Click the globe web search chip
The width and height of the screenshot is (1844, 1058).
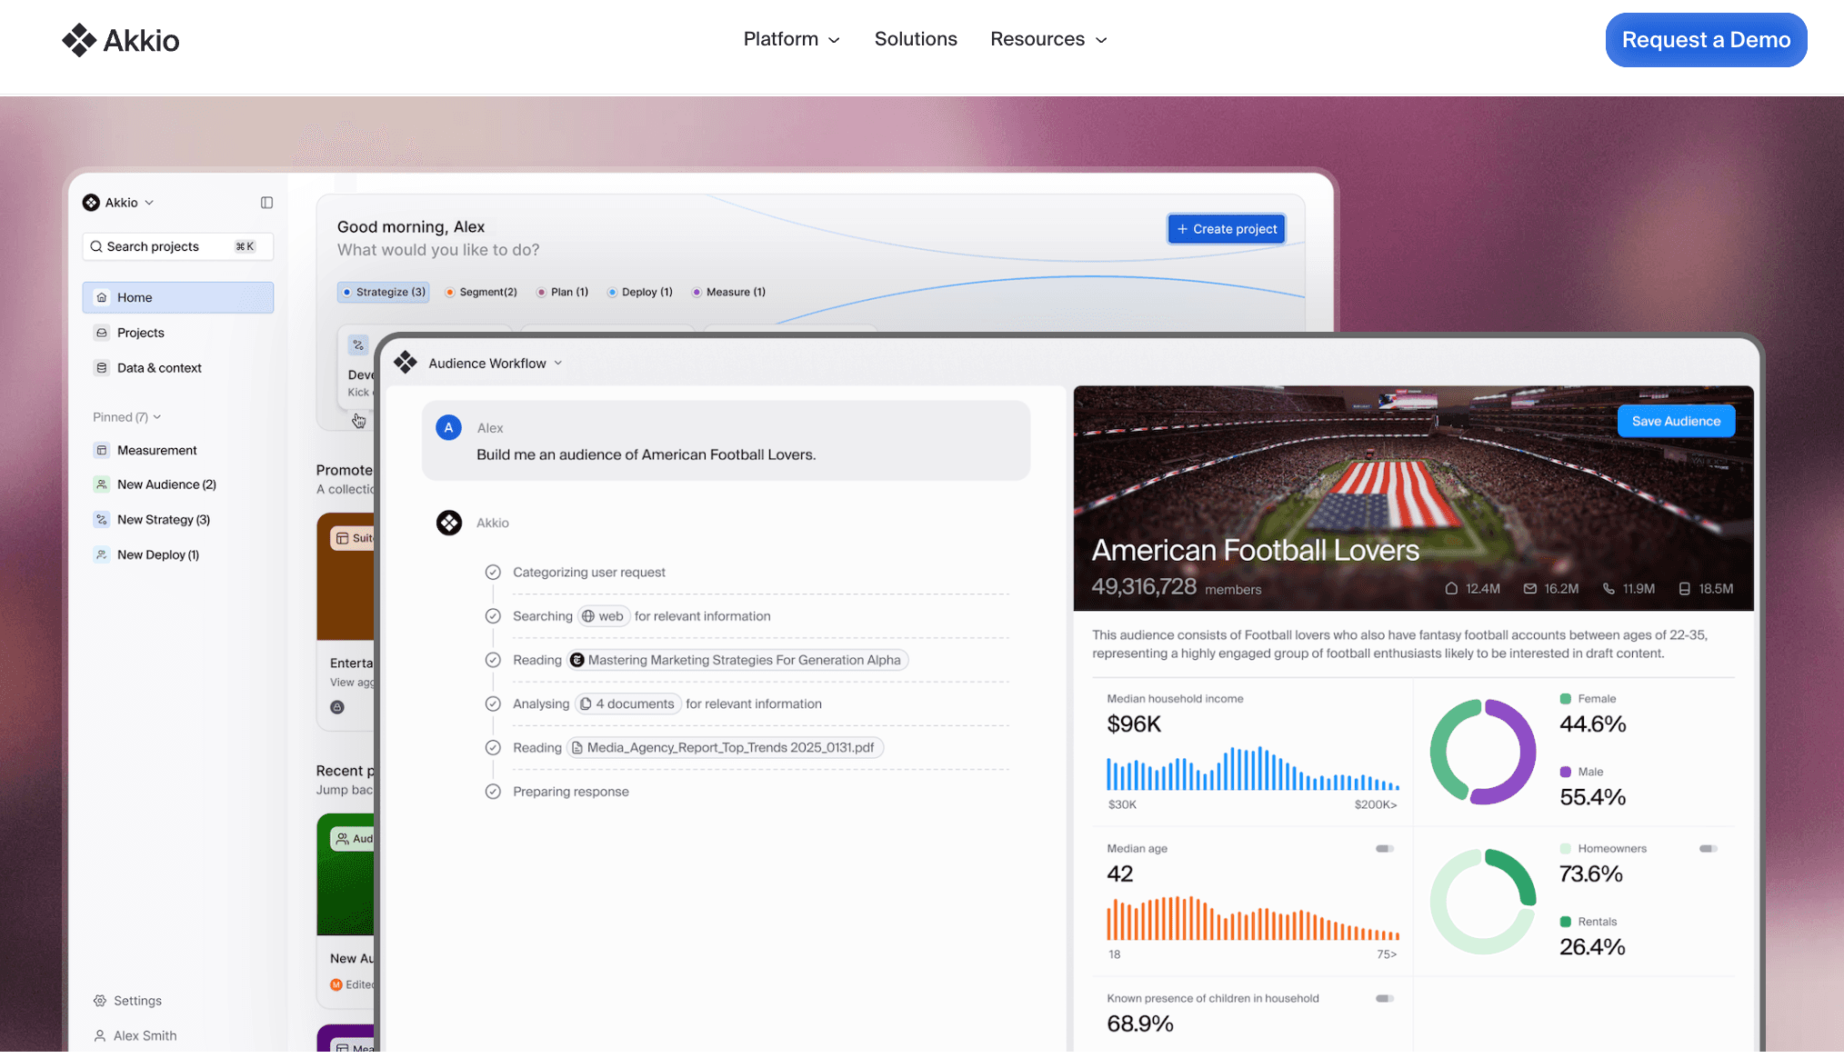(603, 616)
